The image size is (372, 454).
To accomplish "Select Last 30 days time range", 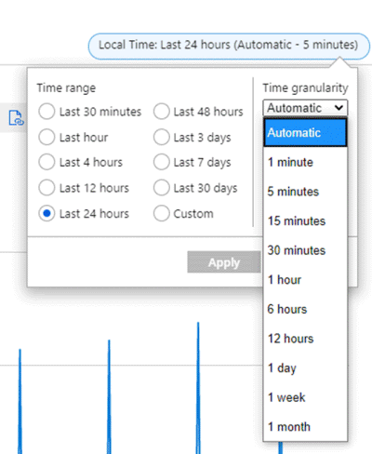I will (x=162, y=188).
